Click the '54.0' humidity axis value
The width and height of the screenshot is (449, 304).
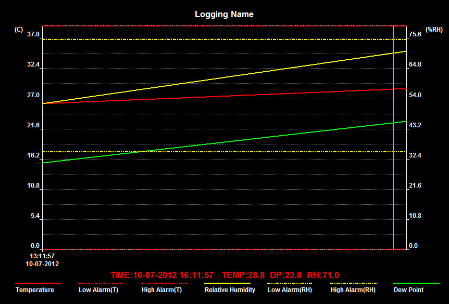(x=415, y=95)
